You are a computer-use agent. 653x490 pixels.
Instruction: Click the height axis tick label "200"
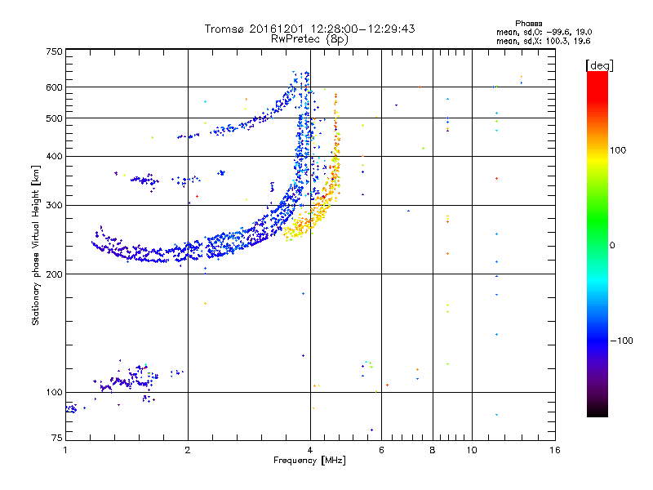click(x=54, y=274)
